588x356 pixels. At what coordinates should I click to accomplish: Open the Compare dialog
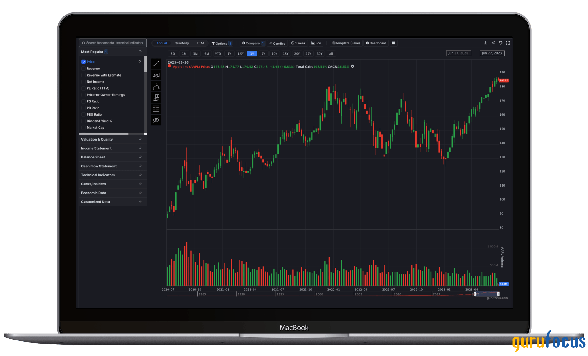click(x=253, y=43)
